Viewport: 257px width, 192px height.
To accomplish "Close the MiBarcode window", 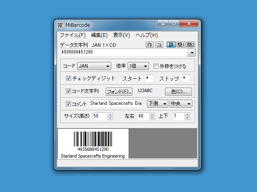I will pyautogui.click(x=189, y=23).
